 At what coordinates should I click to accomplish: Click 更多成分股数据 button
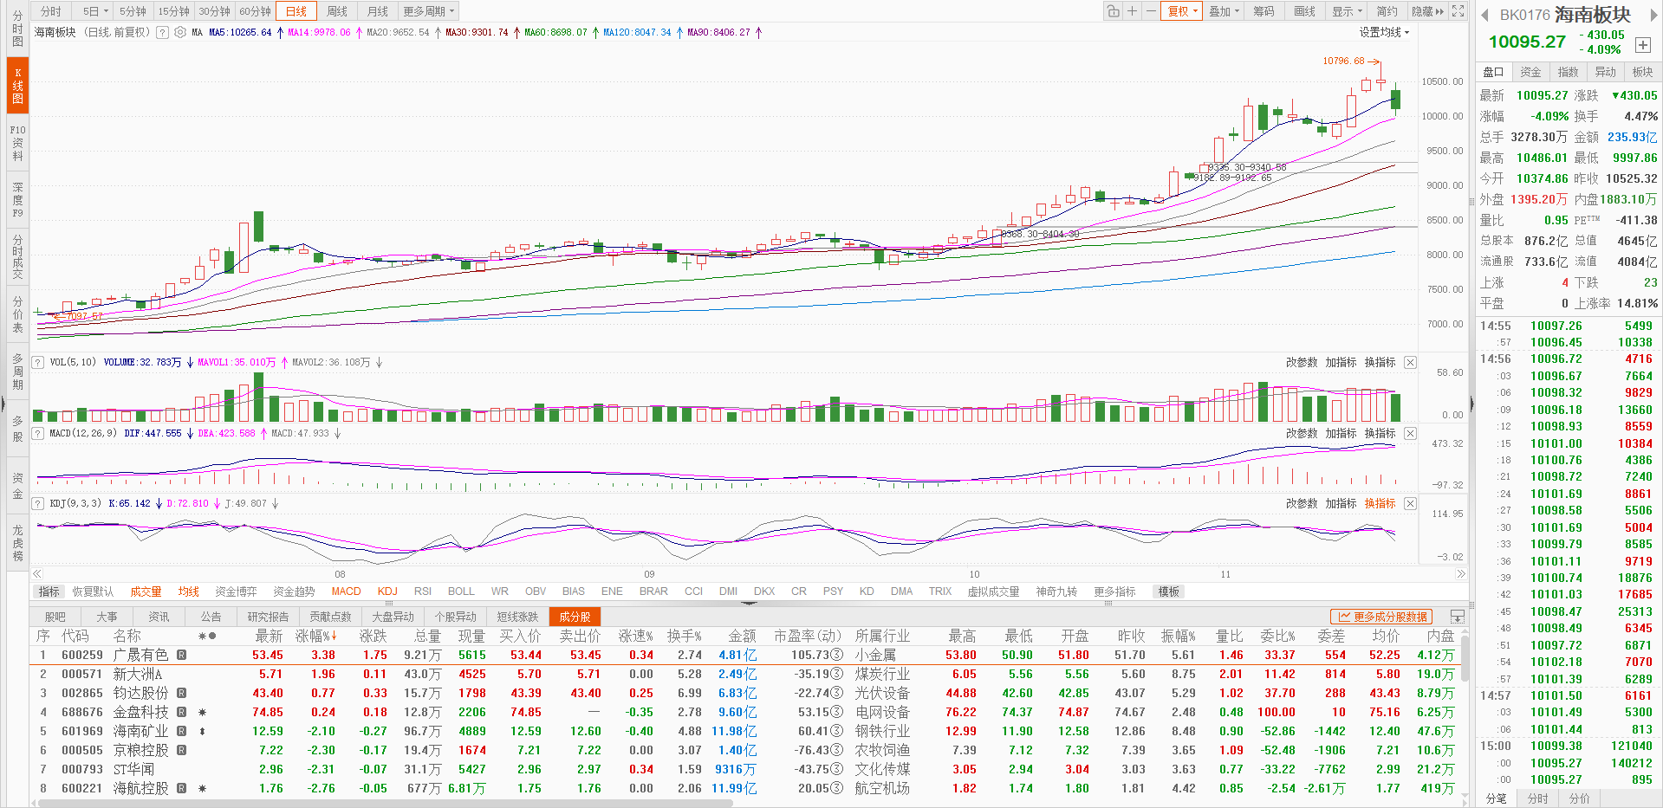point(1382,617)
